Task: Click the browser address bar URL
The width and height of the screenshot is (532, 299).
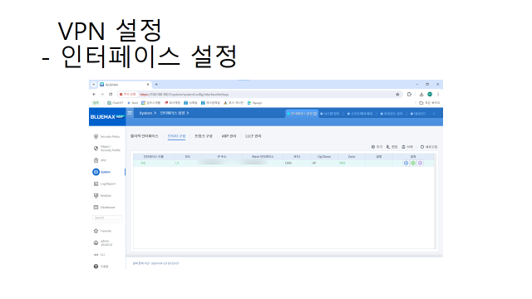Action: [185, 94]
